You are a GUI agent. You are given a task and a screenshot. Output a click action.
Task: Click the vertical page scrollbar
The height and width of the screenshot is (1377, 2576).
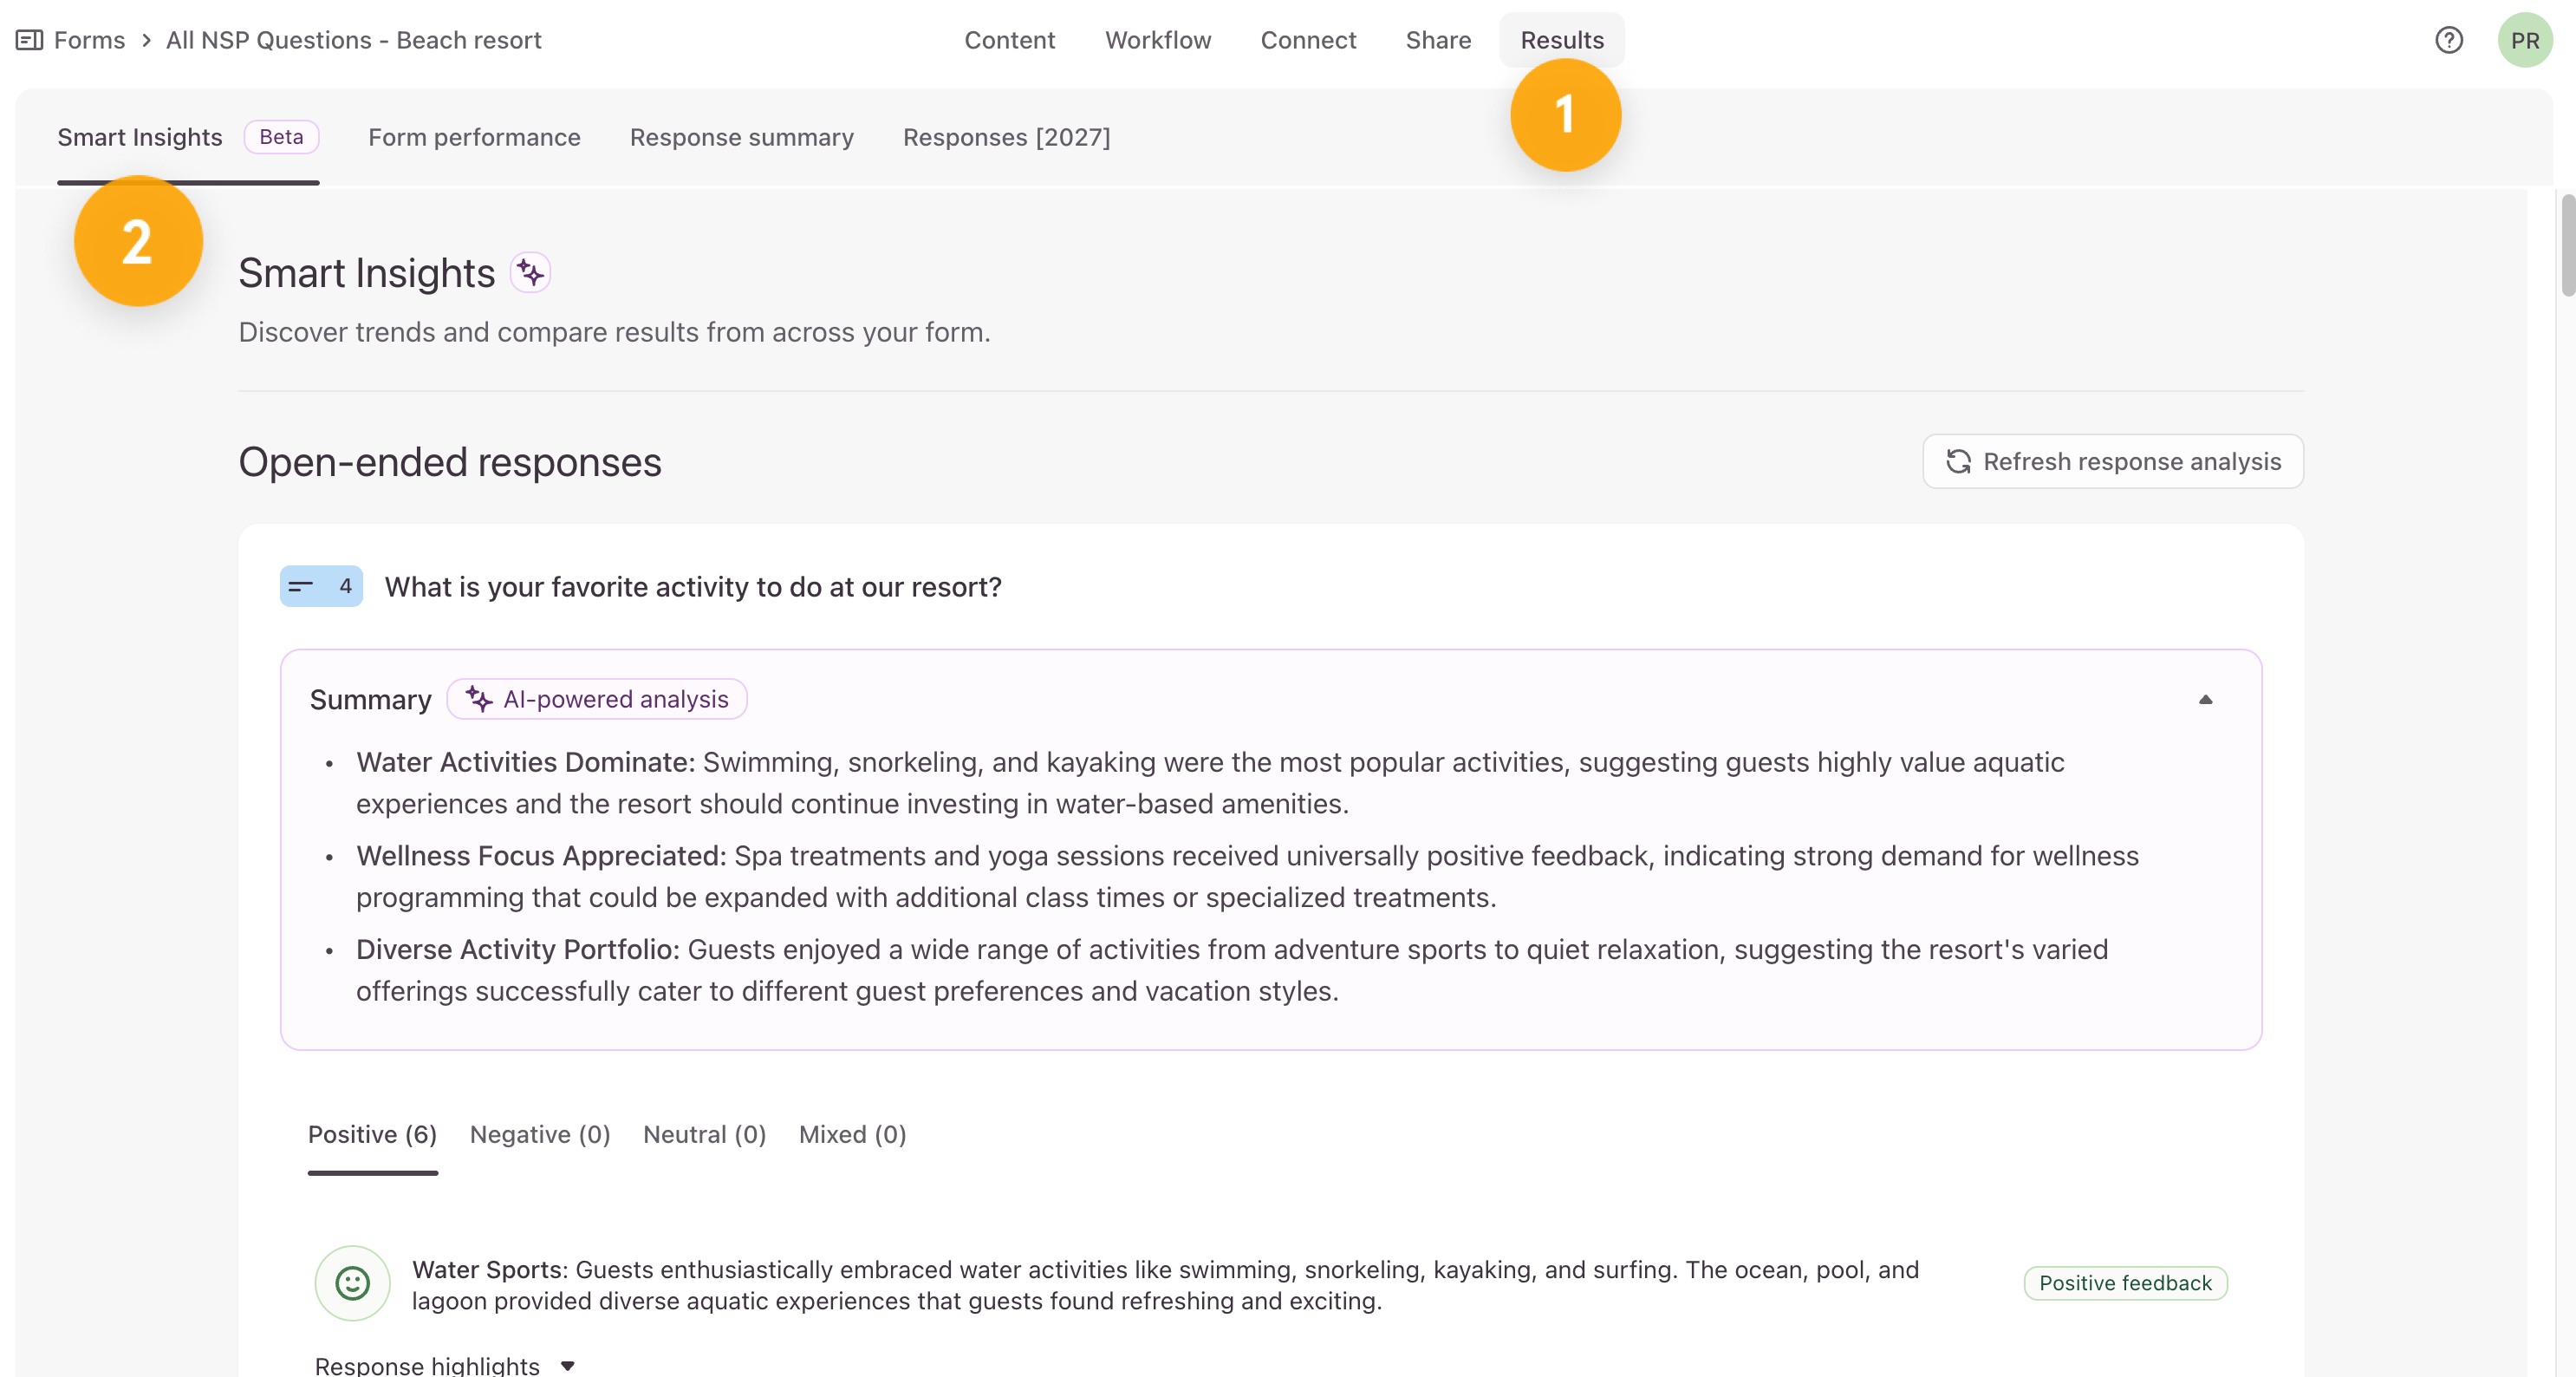[x=2567, y=245]
